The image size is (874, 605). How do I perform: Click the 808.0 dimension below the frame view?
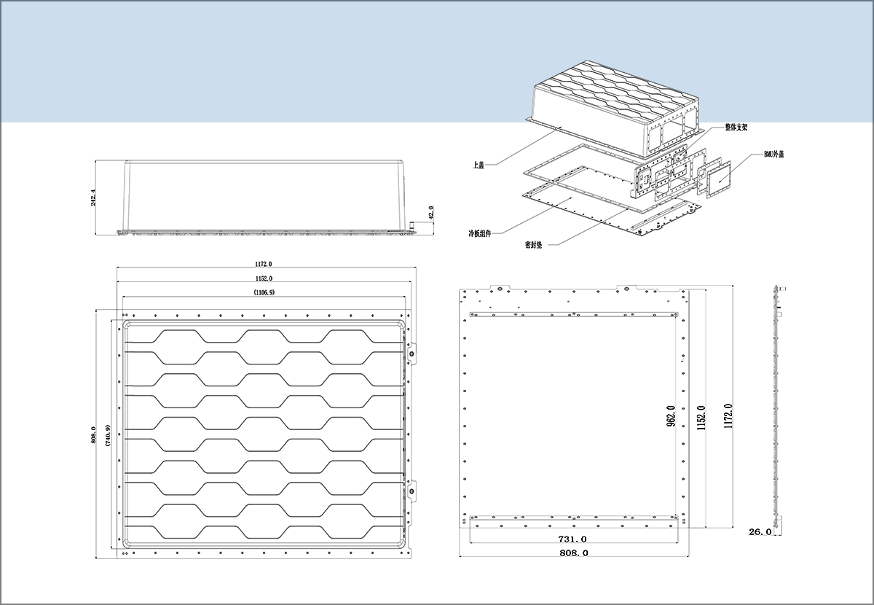(x=573, y=553)
